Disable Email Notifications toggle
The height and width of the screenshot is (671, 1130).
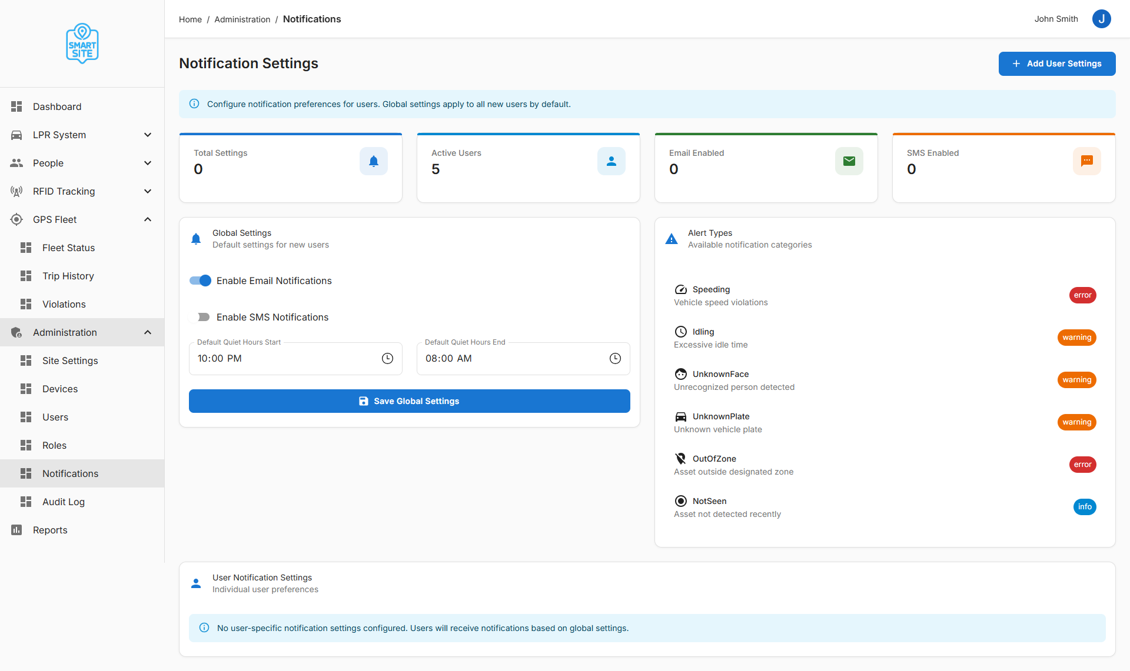pyautogui.click(x=200, y=281)
